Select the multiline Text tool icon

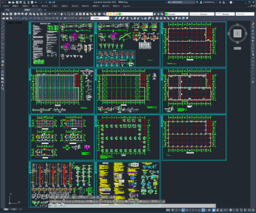click(x=2, y=85)
